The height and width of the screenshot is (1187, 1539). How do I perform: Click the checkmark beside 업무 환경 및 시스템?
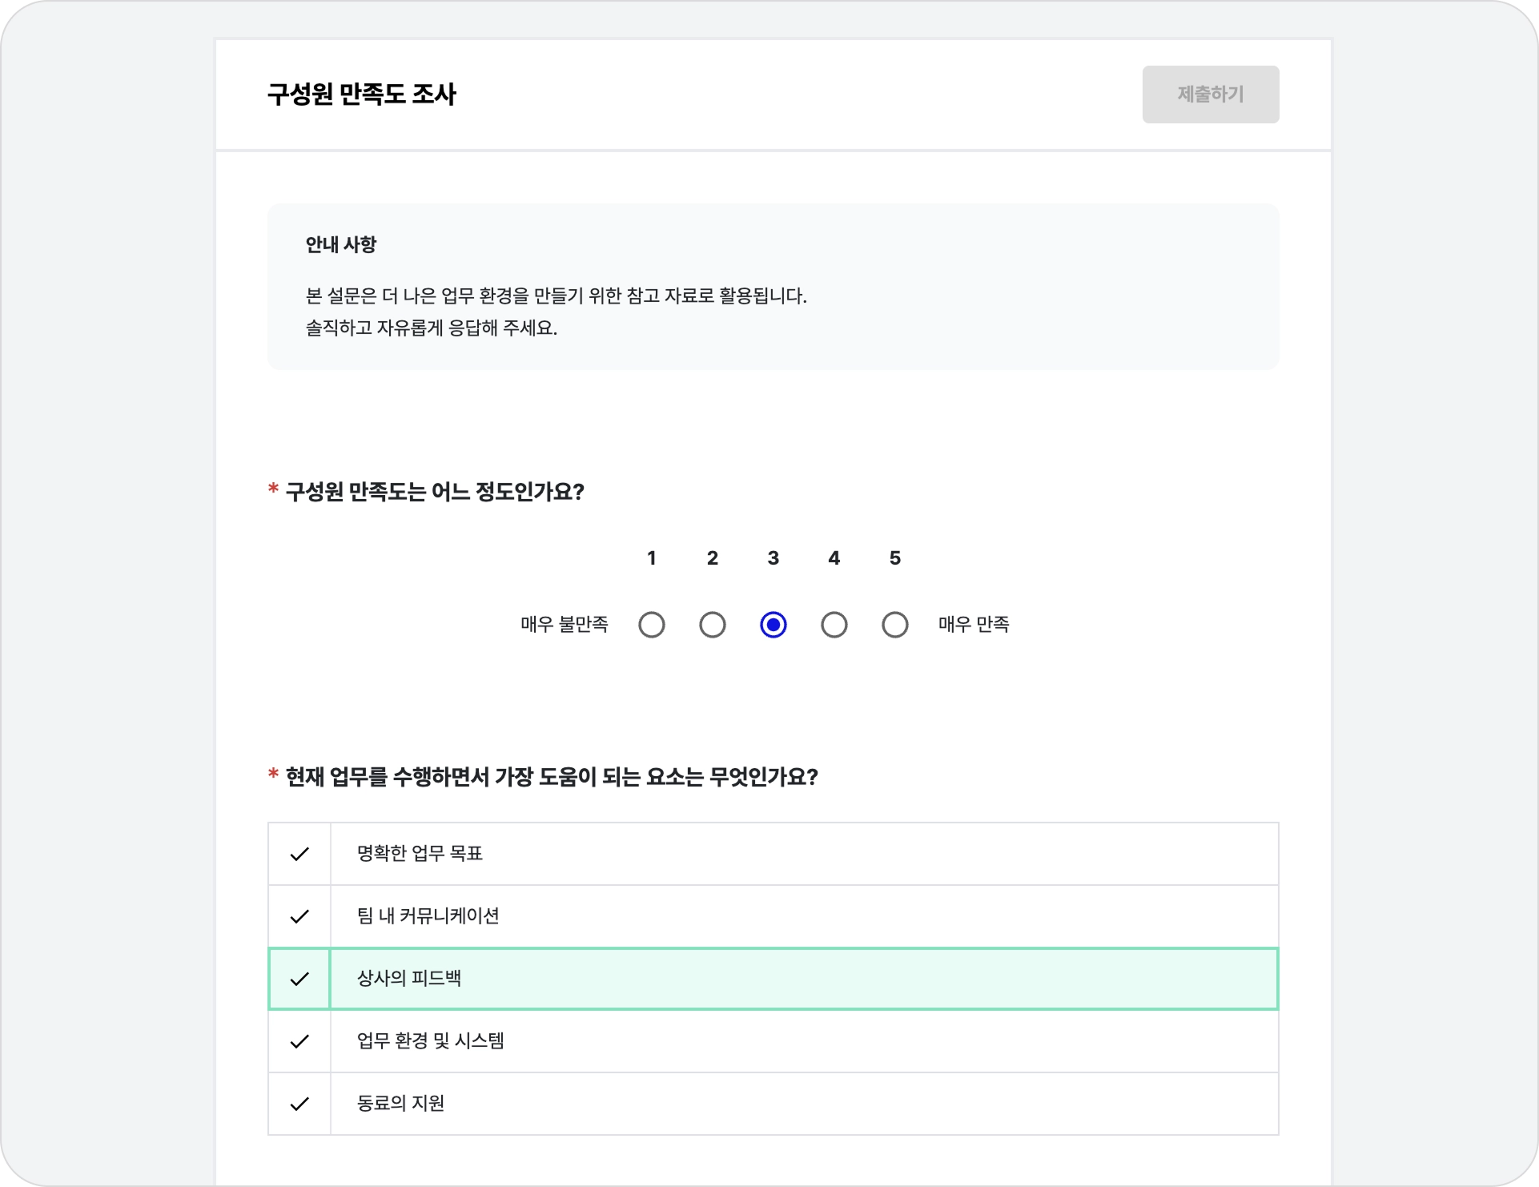[299, 1041]
